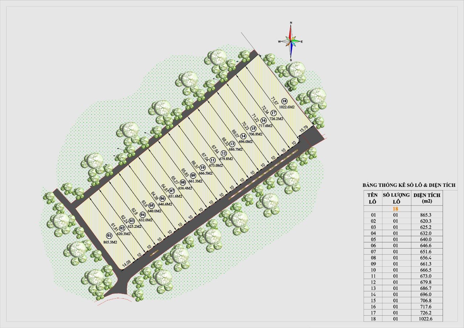Click table cell with area 651.6
Screen dimensions: 464x328
point(427,252)
